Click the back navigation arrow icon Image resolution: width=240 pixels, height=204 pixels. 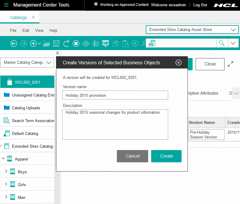pos(14,43)
